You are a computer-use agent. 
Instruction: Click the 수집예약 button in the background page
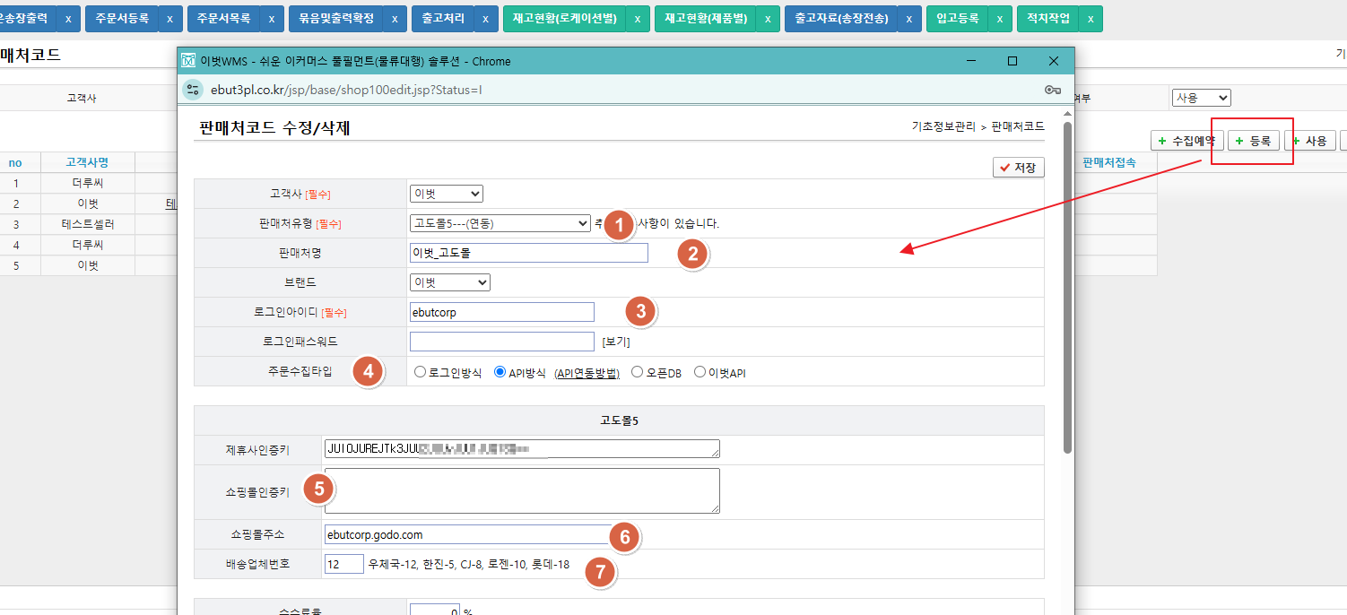pyautogui.click(x=1186, y=141)
